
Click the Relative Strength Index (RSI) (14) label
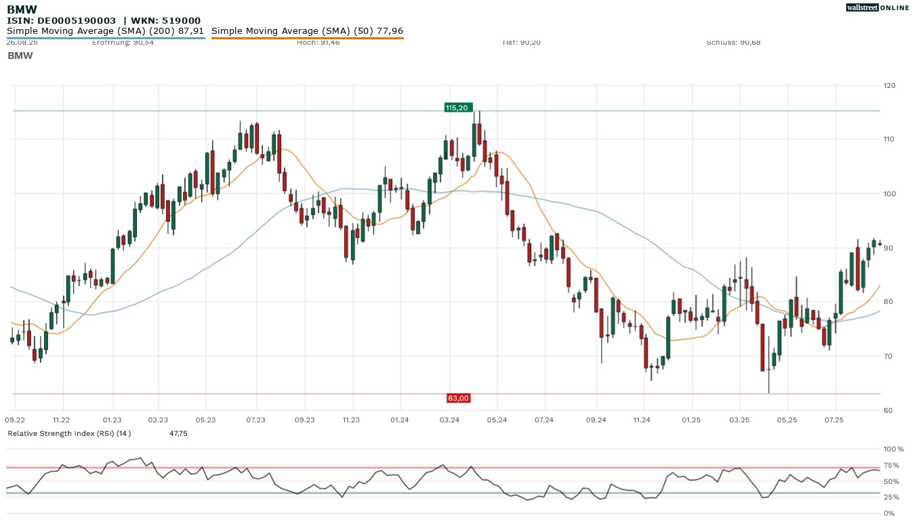[x=69, y=433]
